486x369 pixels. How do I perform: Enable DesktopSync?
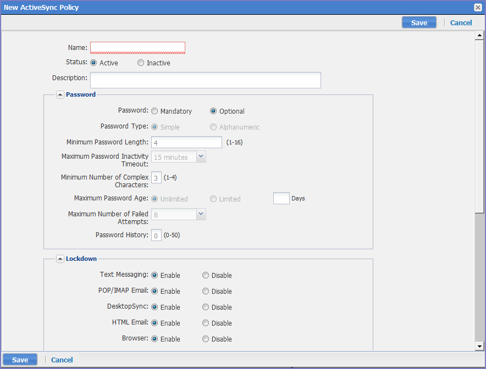point(154,307)
